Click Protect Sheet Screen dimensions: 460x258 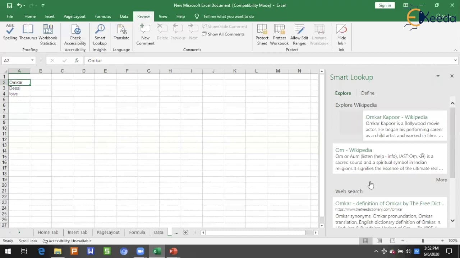pos(262,34)
